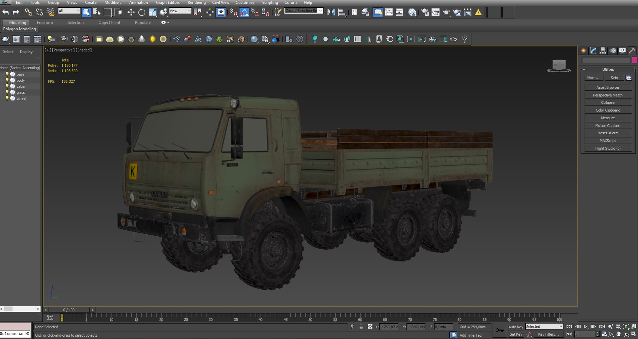Click the Set Key button

point(516,334)
